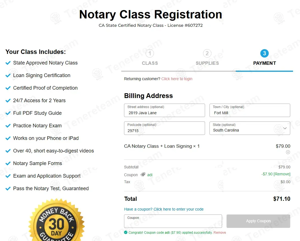Click the step 3 Payment circle
This screenshot has height=241, width=300.
[x=264, y=53]
